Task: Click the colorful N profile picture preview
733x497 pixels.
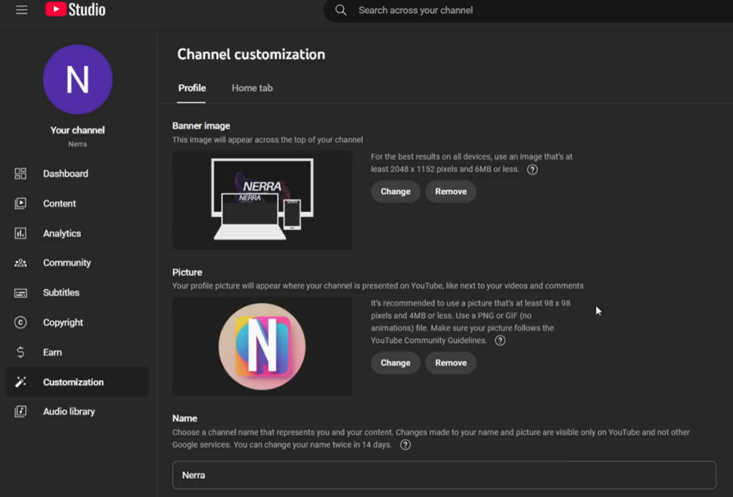Action: click(262, 346)
